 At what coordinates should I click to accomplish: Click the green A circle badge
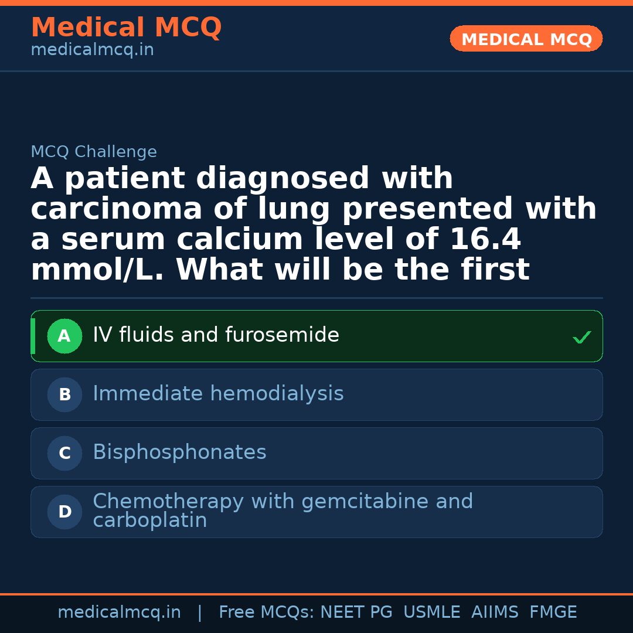64,336
